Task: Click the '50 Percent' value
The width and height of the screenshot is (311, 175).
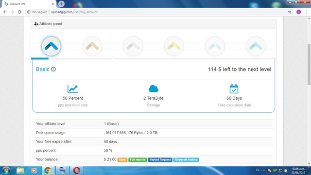Action: [73, 98]
